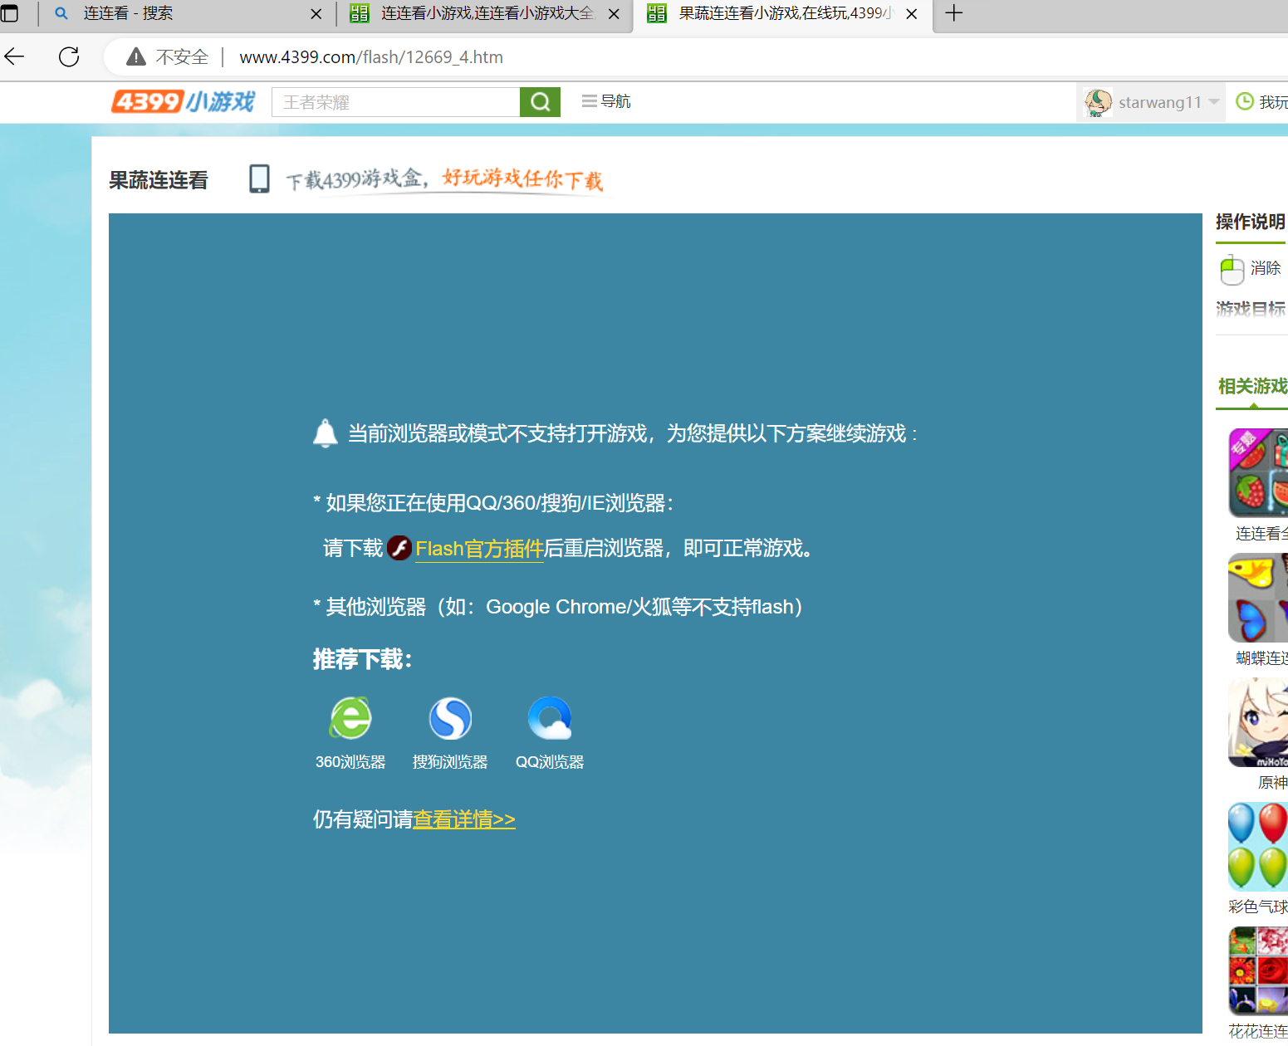Click the green search magnifier button
Screen dimensions: 1288x1046
[x=540, y=102]
